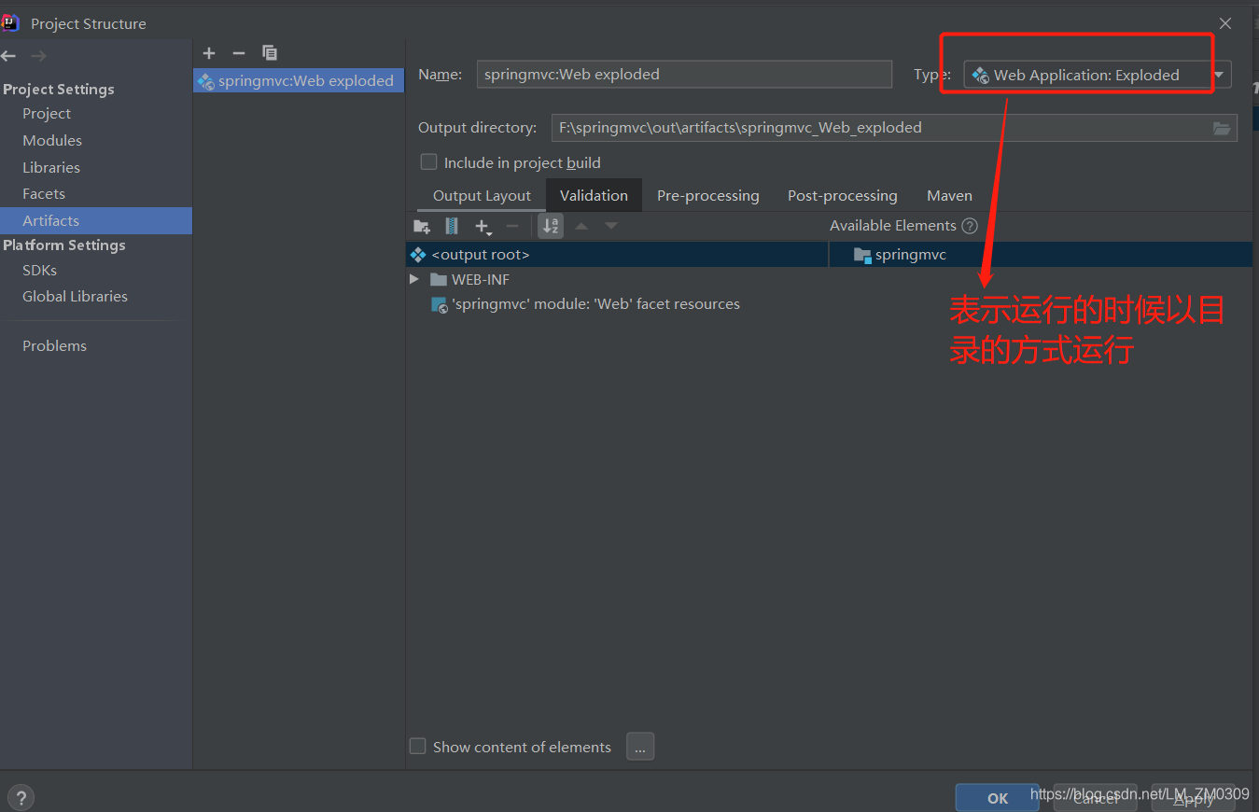The image size is (1259, 812).
Task: Open Available Elements help icon
Action: coord(970,226)
